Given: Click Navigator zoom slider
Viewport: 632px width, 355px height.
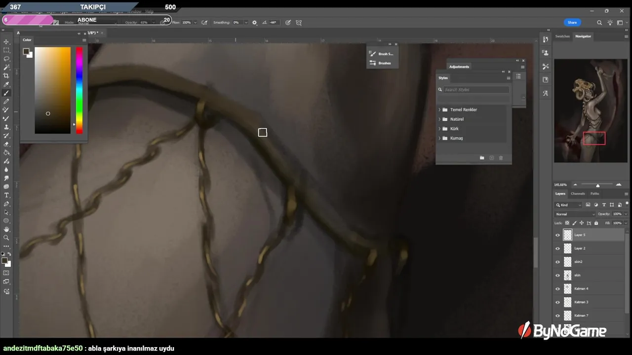Looking at the screenshot, I should click(596, 184).
